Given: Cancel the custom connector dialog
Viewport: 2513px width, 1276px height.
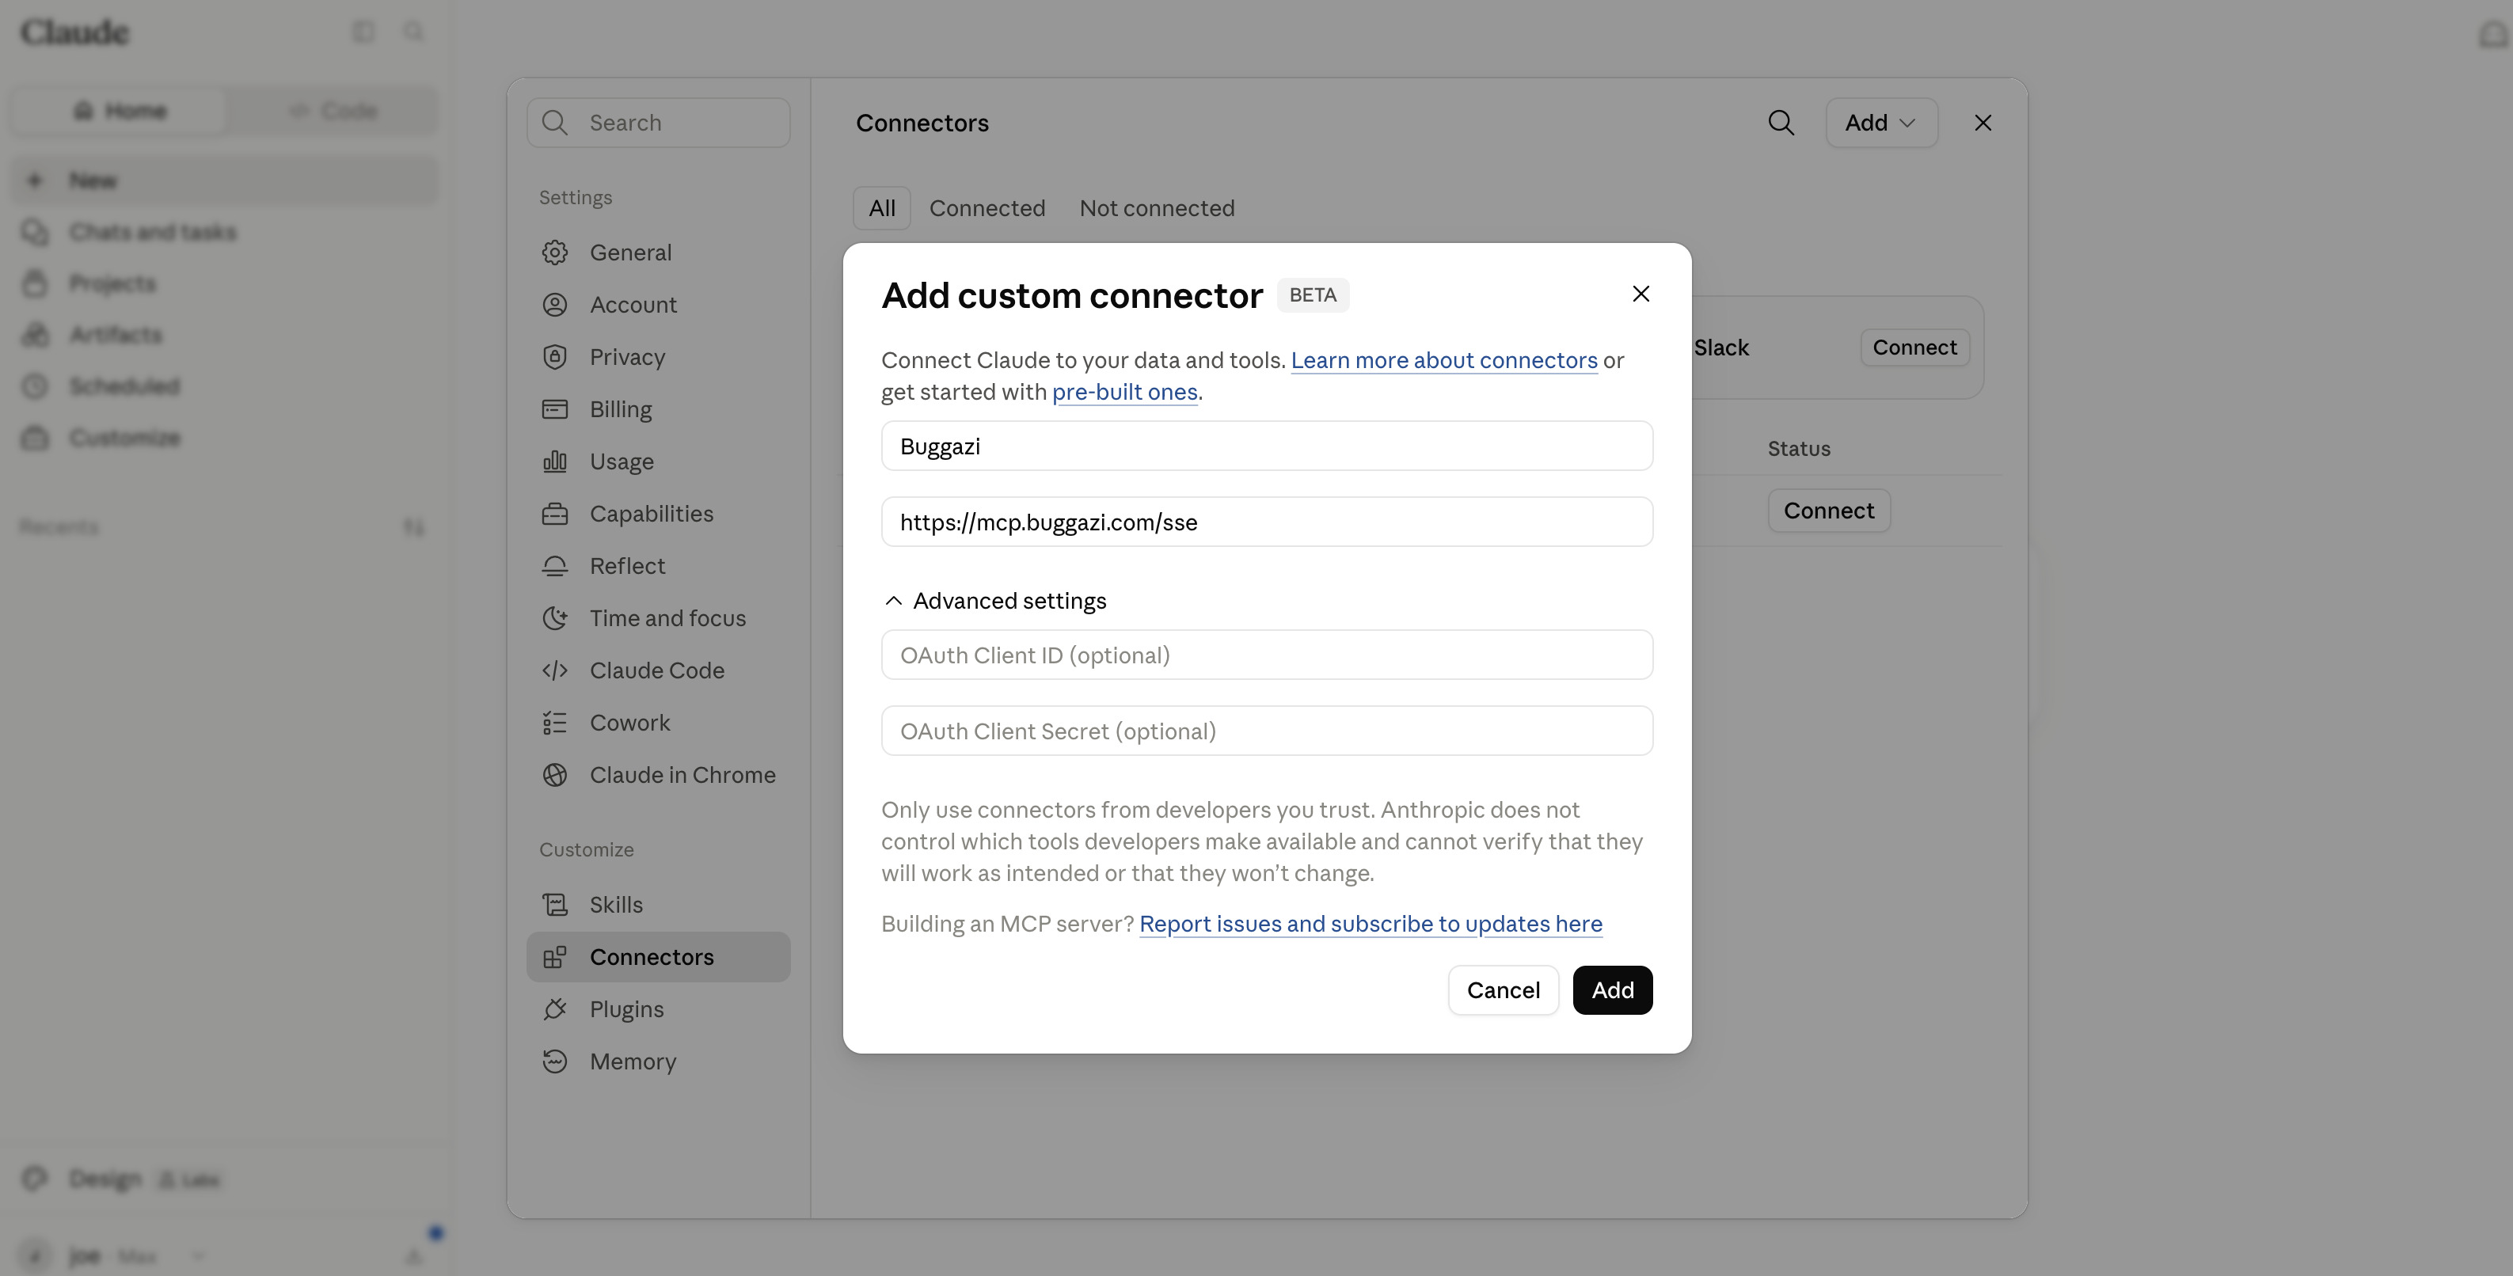Looking at the screenshot, I should pos(1504,990).
